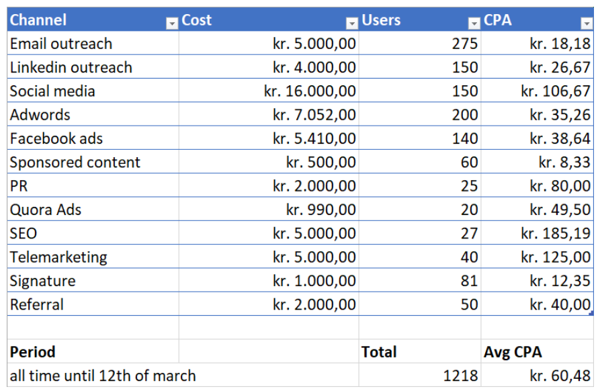
Task: Click the Period label cell
Action: [x=33, y=351]
